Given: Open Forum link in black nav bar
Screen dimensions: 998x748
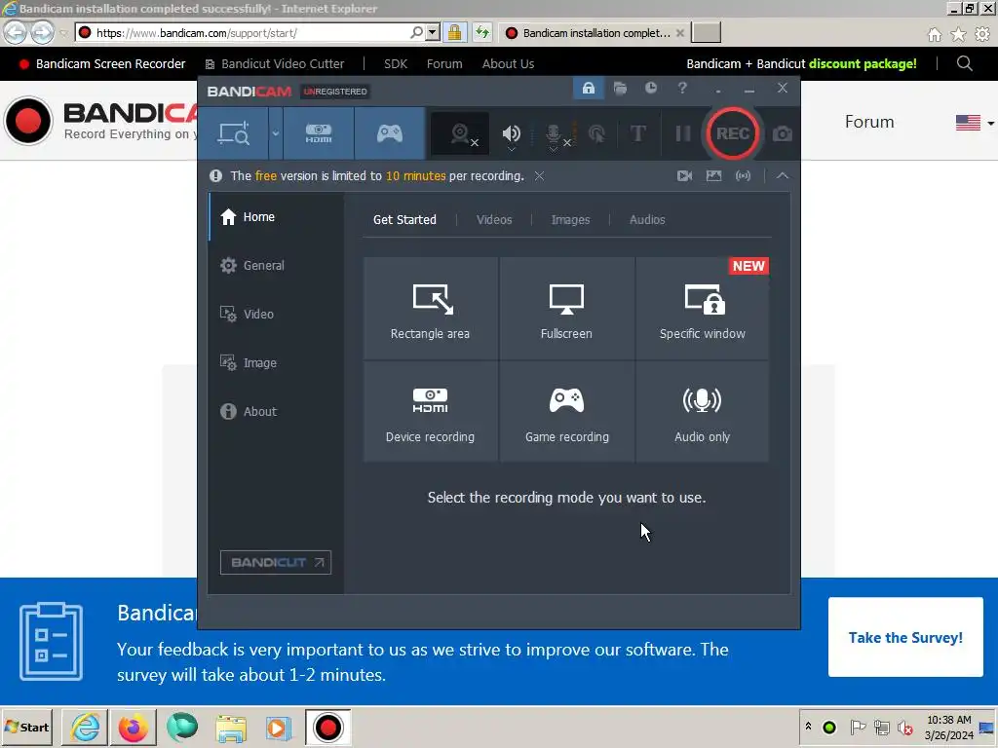Looking at the screenshot, I should pos(444,64).
